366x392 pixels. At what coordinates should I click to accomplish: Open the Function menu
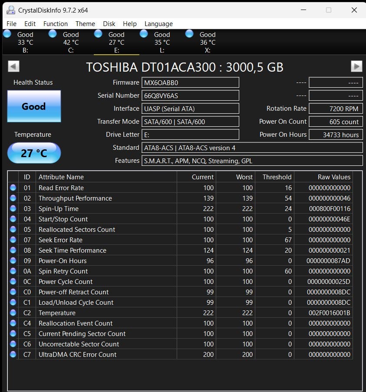(x=56, y=24)
